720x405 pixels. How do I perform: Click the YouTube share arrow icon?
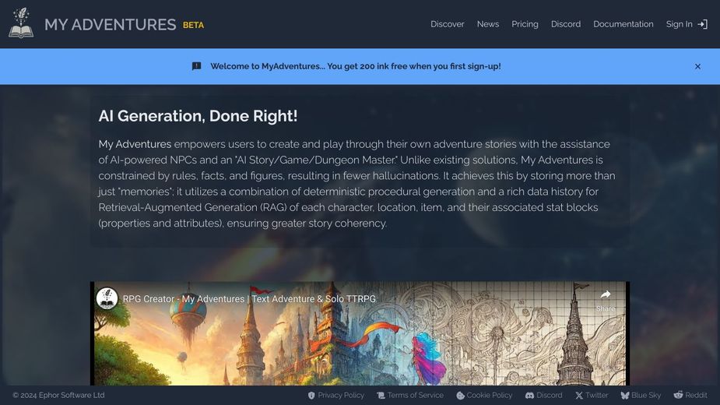605,295
